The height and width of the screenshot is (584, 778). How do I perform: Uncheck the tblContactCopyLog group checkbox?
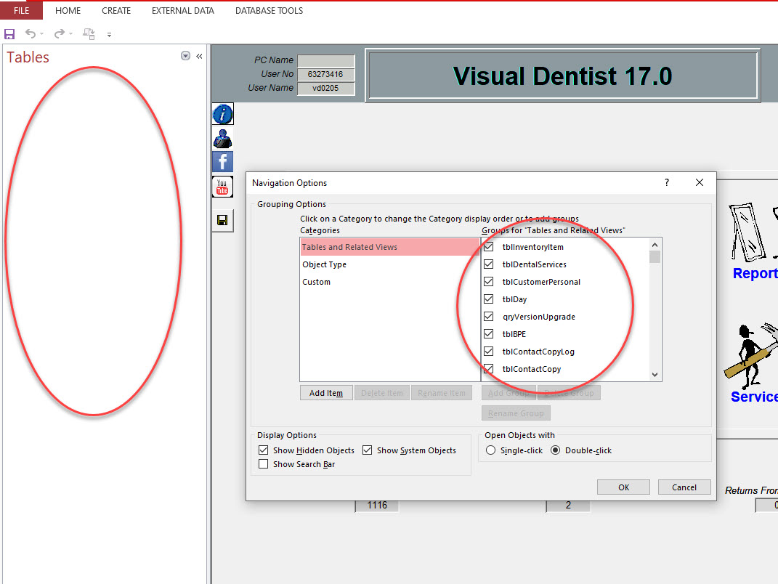(489, 351)
